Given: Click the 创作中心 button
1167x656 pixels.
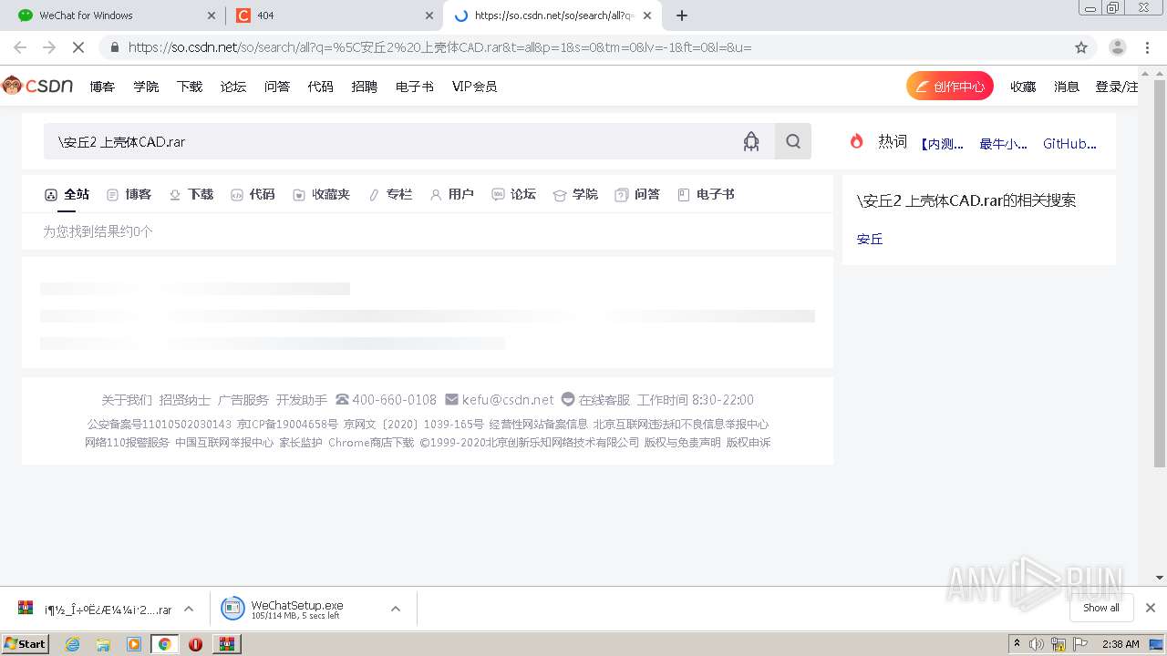Looking at the screenshot, I should coord(950,87).
